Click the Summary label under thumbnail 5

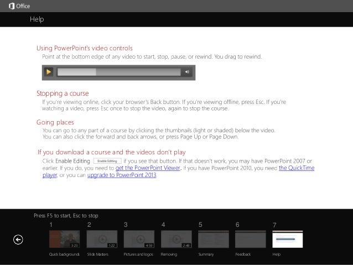click(206, 254)
